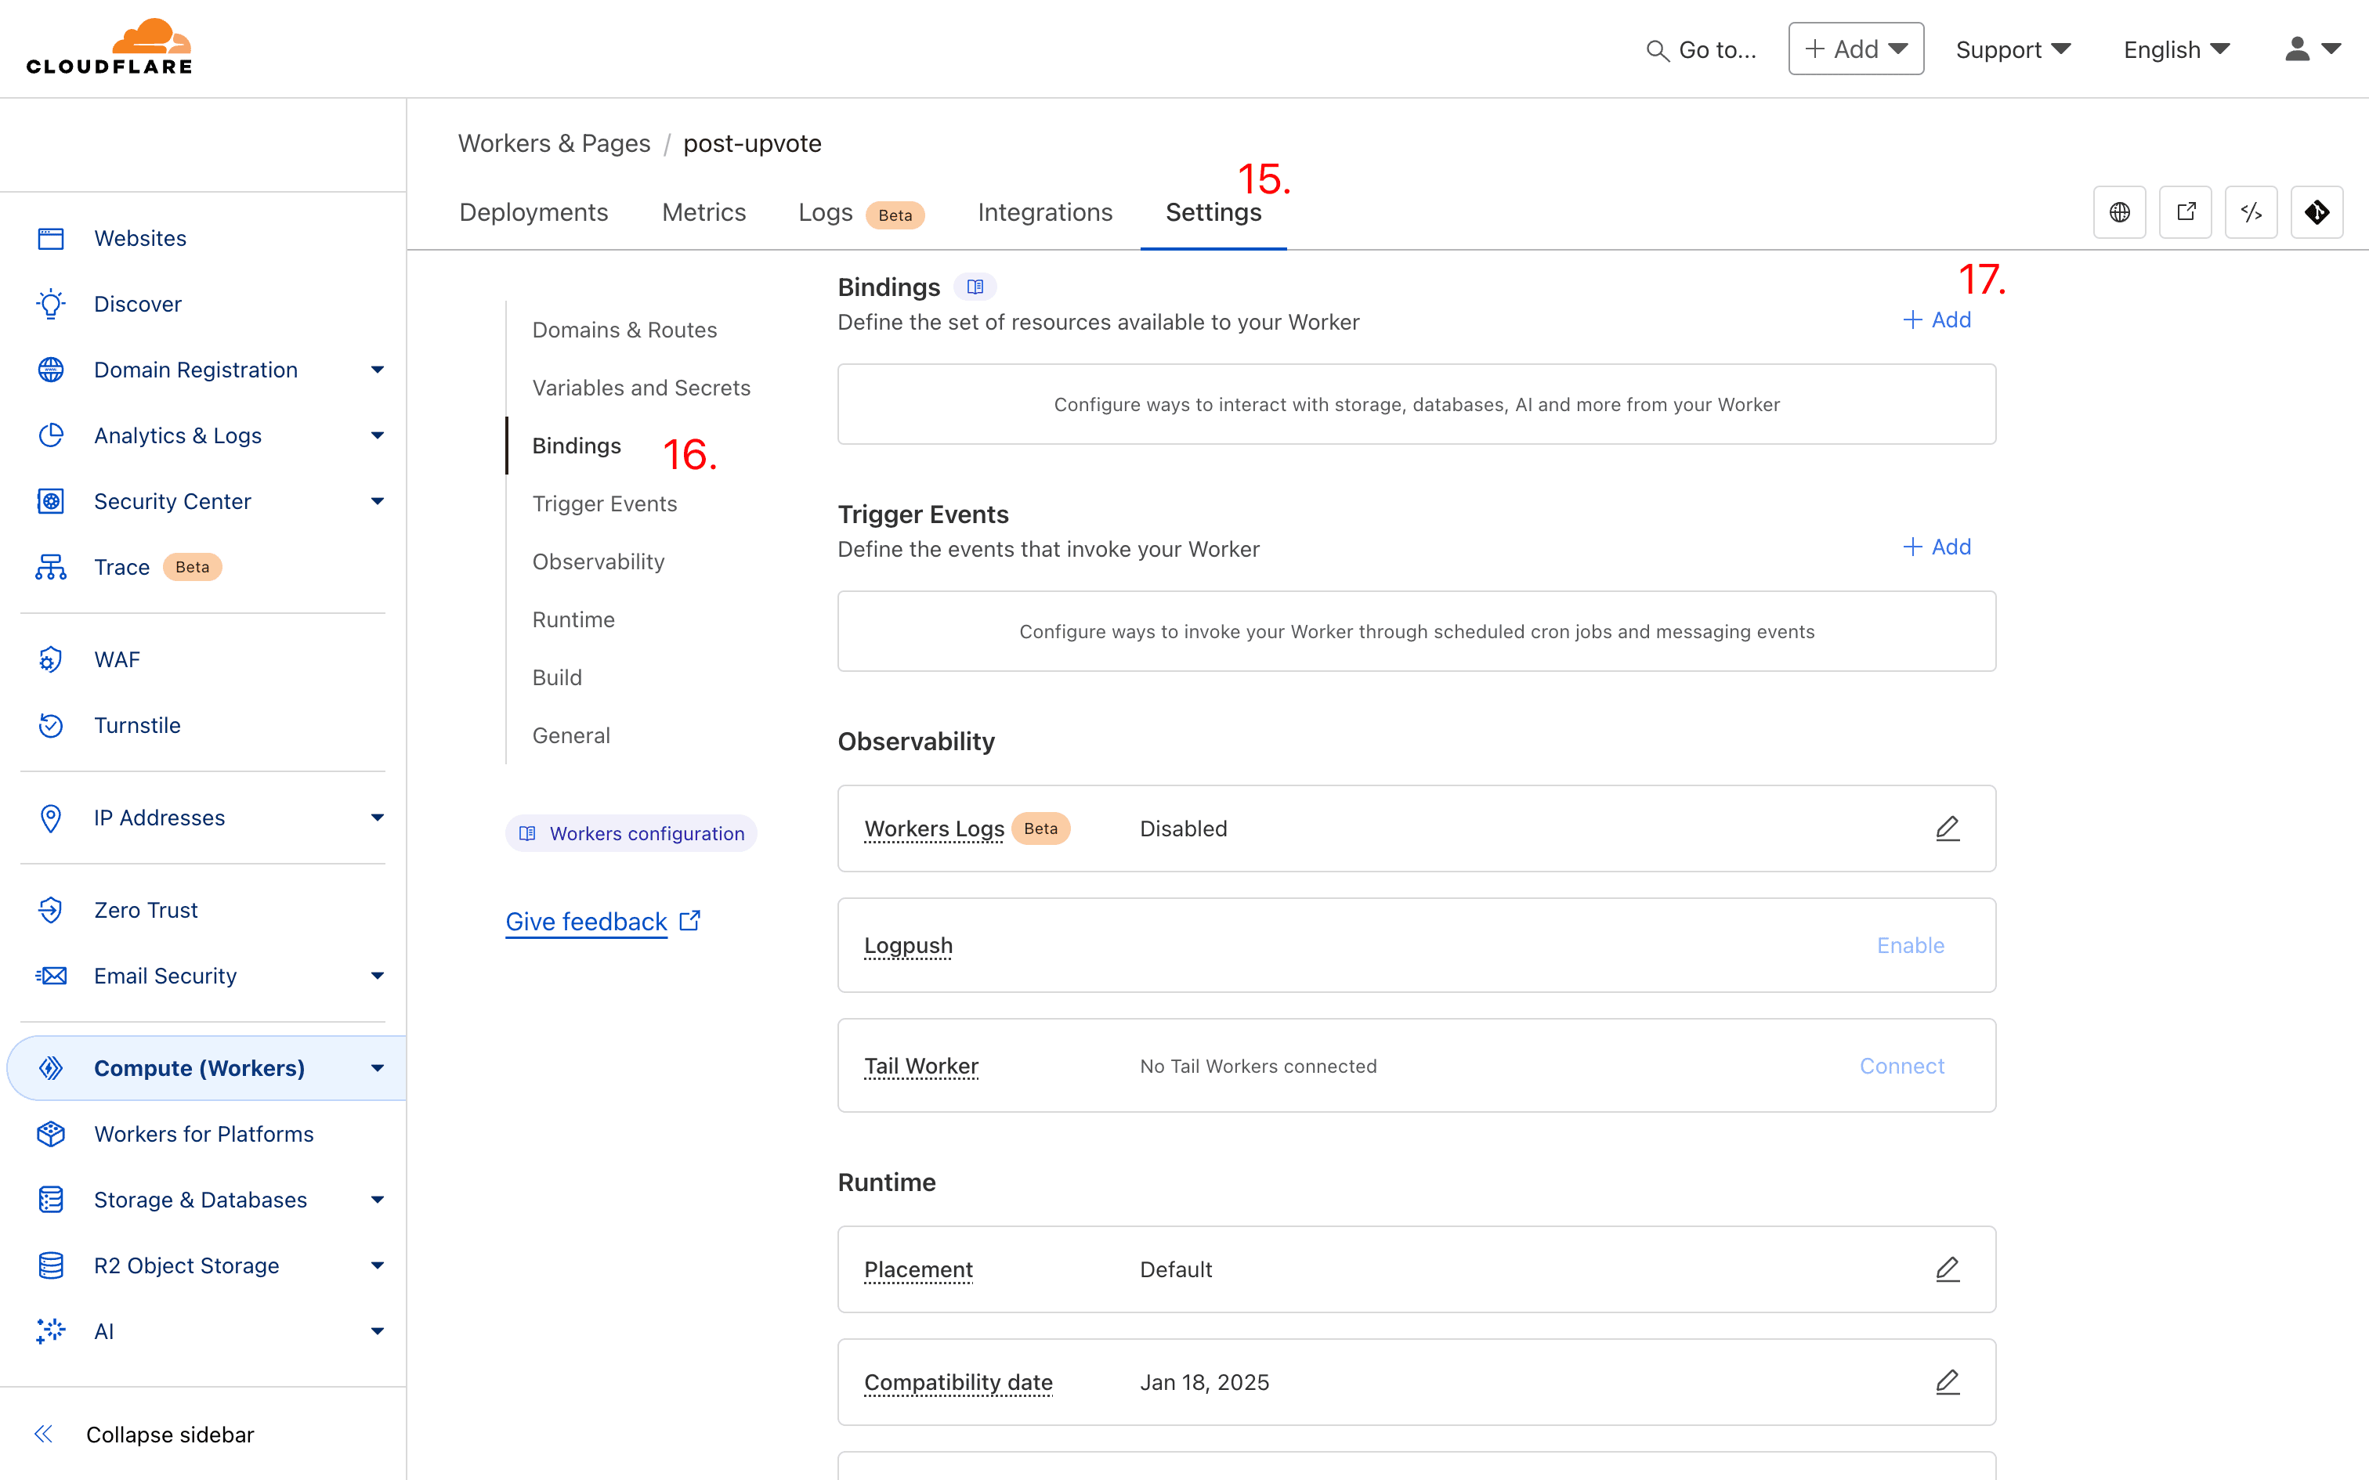Click the Email Security envelope icon
Image resolution: width=2369 pixels, height=1480 pixels.
pos(51,975)
